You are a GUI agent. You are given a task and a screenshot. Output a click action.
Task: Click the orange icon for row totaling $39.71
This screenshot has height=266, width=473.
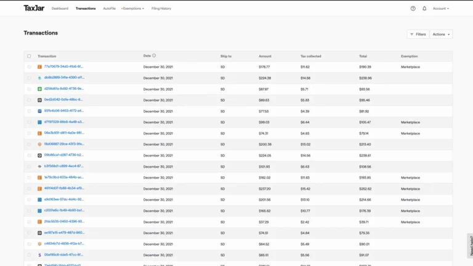(39, 222)
